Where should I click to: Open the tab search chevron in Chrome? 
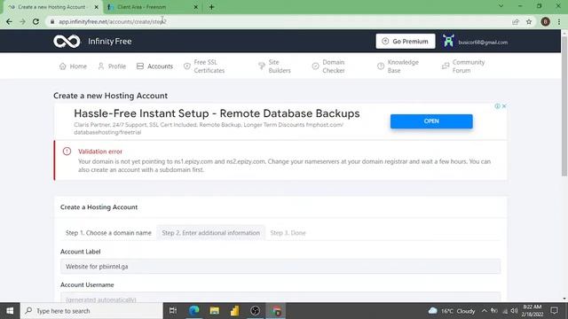tap(501, 6)
